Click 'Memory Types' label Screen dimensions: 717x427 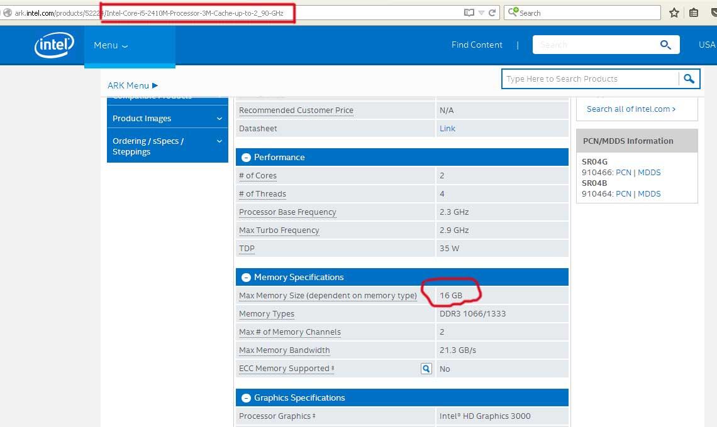coord(266,314)
